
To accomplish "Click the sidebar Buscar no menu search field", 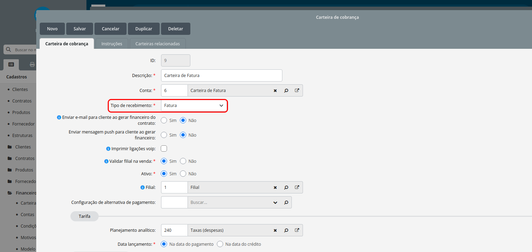I will click(26, 50).
